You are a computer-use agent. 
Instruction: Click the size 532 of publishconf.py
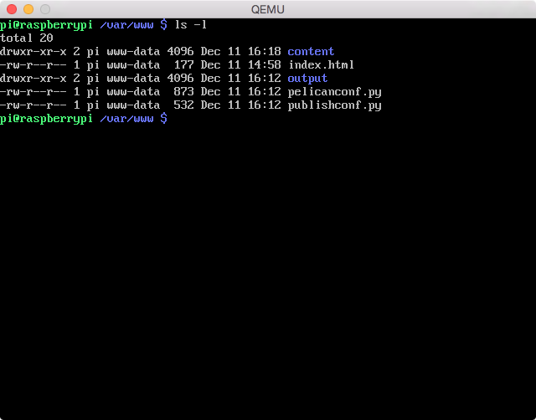[184, 105]
